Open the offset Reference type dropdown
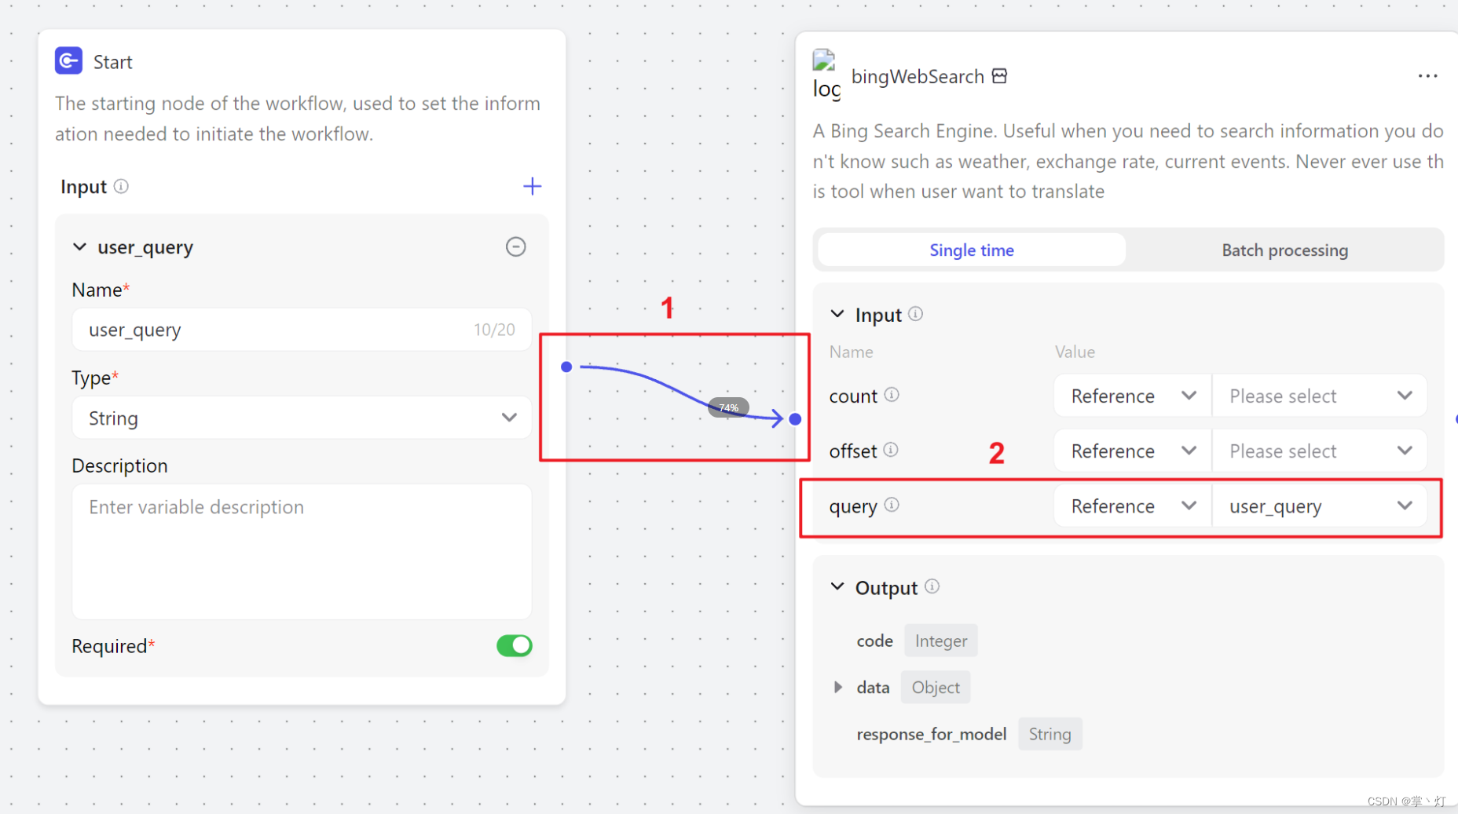1458x814 pixels. click(1132, 451)
